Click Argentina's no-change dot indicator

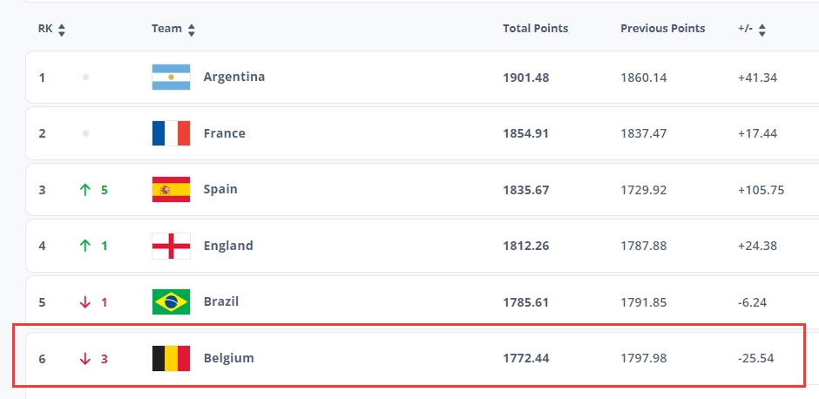coord(85,78)
